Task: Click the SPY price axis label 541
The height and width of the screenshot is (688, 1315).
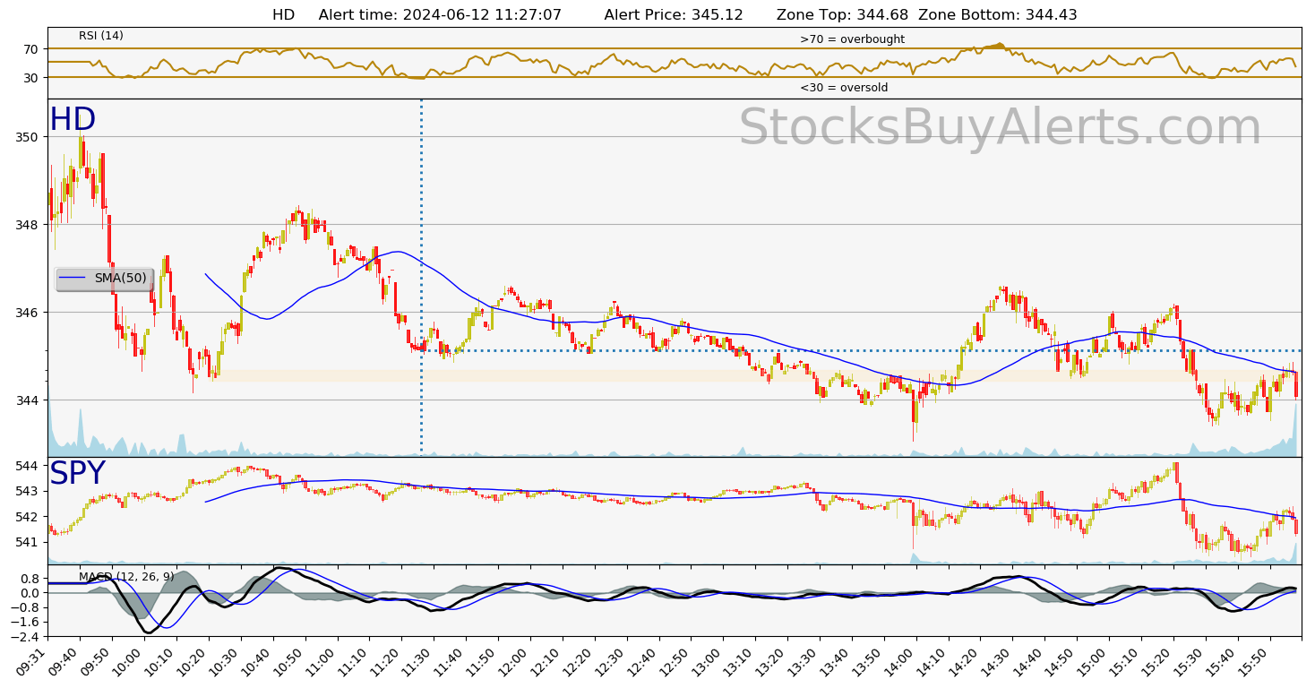Action: pyautogui.click(x=28, y=542)
